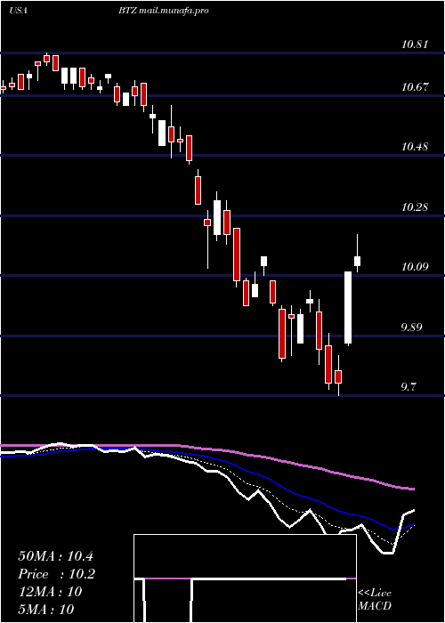Image resolution: width=445 pixels, height=623 pixels.
Task: Click the Price : 10.2 readout
Action: coord(57,574)
